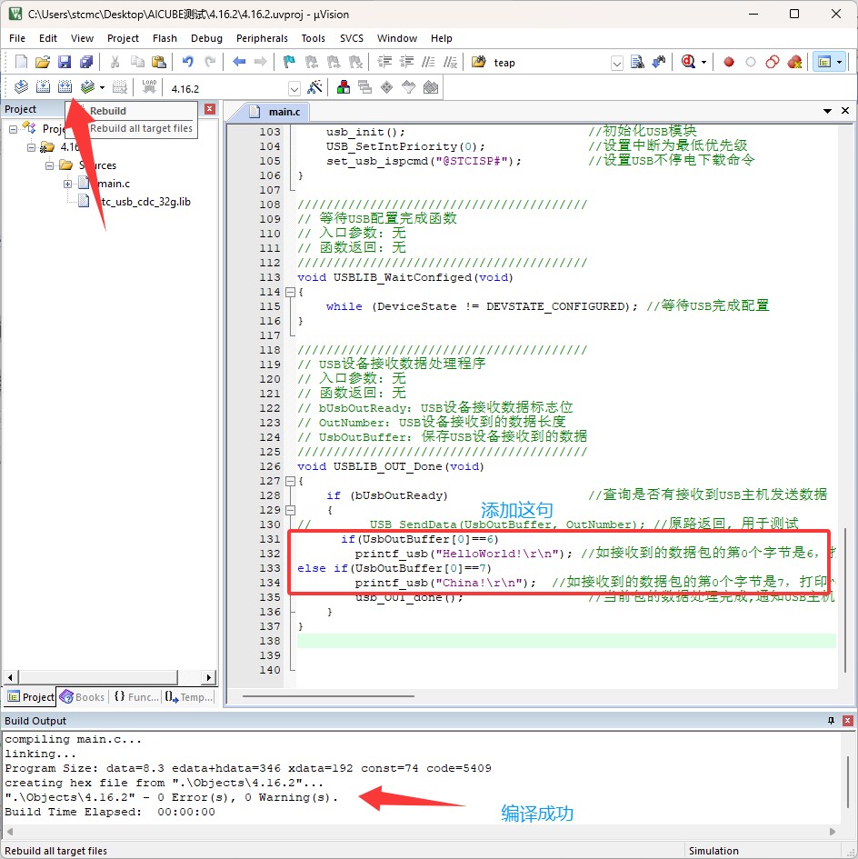
Task: Click the "0 Error(s), 0 Warning(s)" output line
Action: (172, 798)
